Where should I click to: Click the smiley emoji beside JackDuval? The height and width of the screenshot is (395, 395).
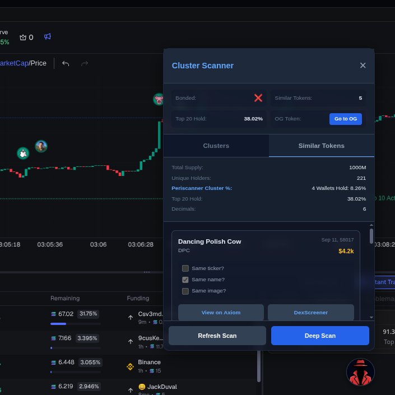pyautogui.click(x=142, y=387)
